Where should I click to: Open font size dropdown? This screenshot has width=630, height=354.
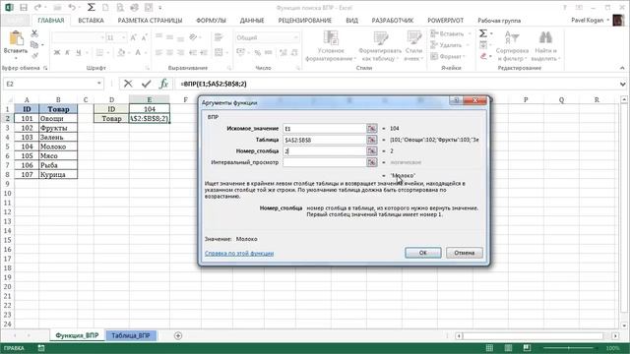123,37
